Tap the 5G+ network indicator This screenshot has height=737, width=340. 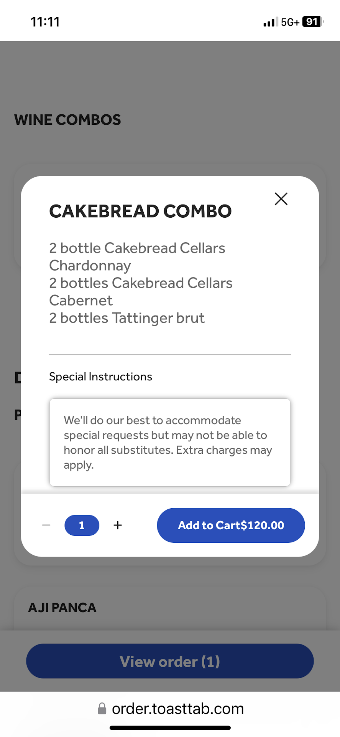(x=290, y=22)
